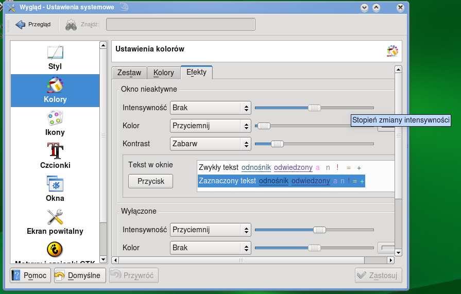Click the Okno nieaktywne Intensywność slider handle
Viewport: 461px width, 294px height.
coord(314,108)
